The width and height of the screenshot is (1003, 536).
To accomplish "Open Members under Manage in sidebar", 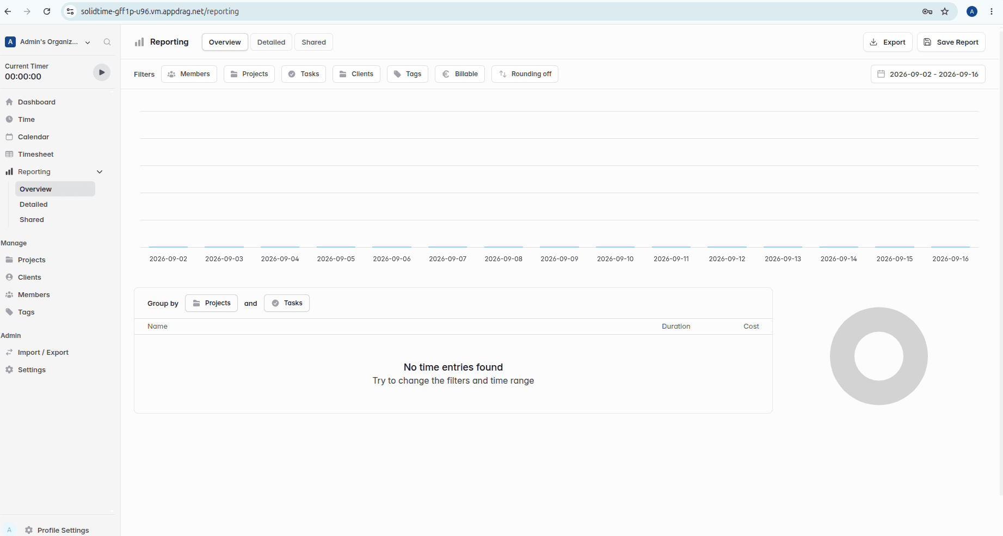I will click(x=34, y=294).
